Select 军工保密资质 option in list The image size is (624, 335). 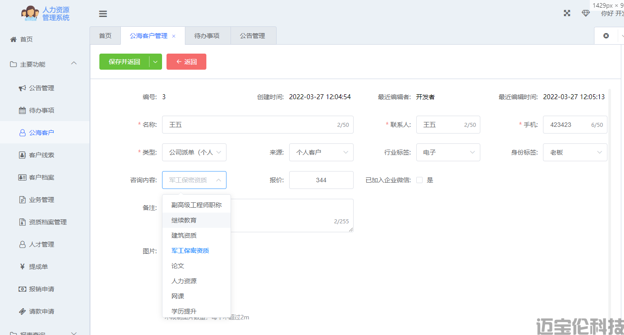pos(197,251)
